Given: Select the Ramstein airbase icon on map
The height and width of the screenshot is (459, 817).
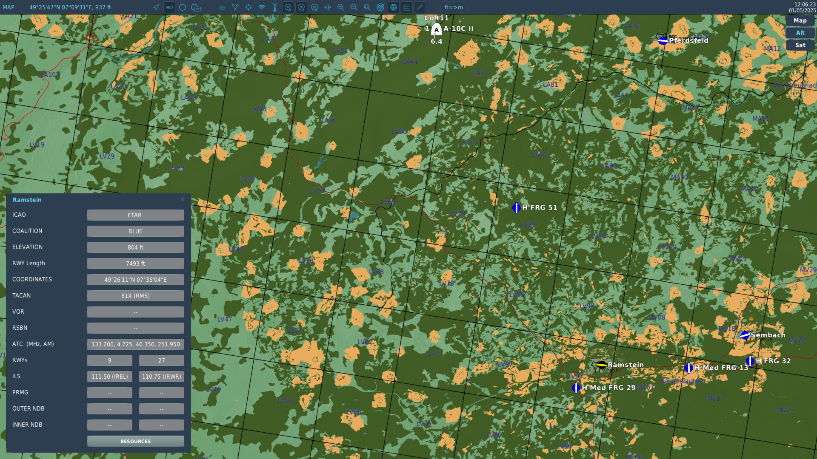Looking at the screenshot, I should click(x=602, y=365).
